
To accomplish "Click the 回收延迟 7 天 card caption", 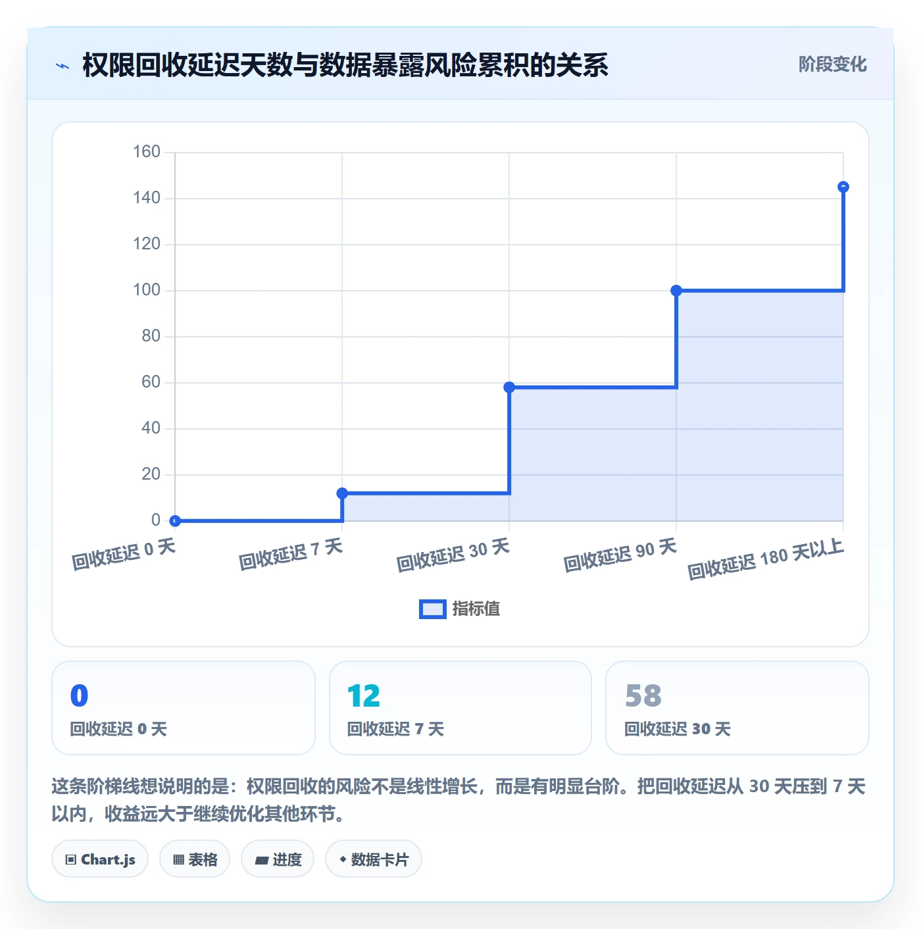I will tap(395, 729).
